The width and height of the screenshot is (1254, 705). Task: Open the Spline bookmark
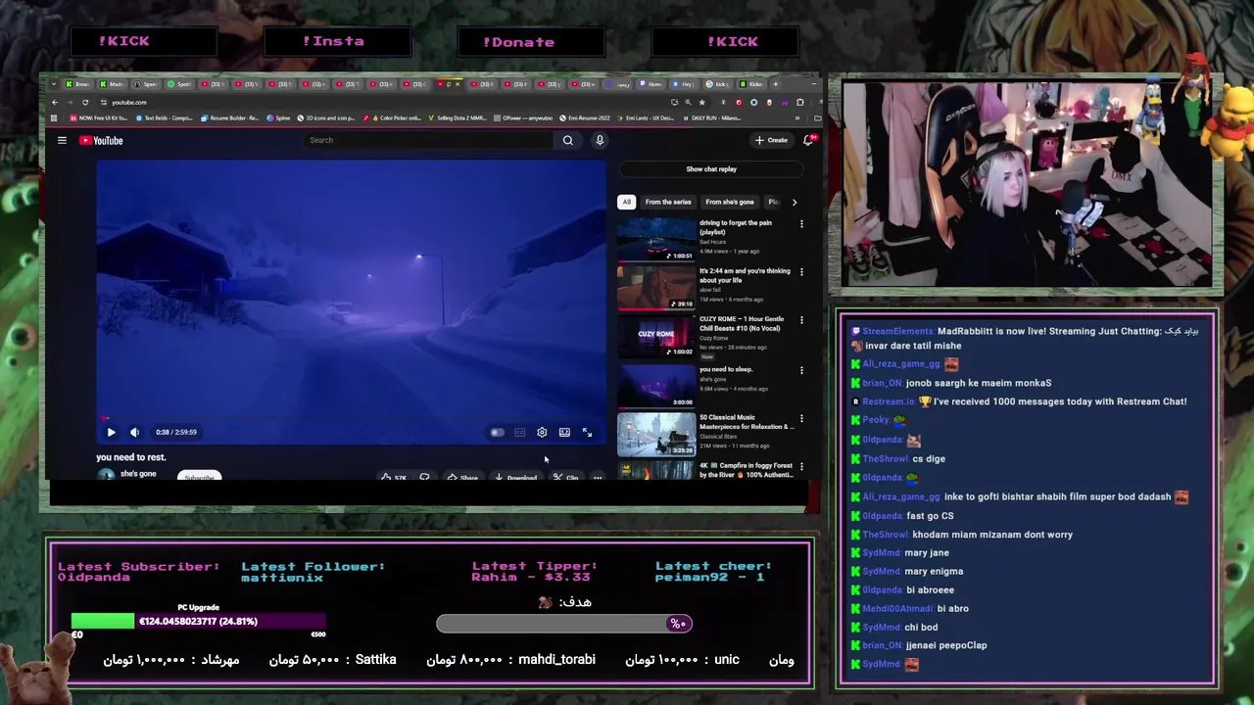point(279,117)
